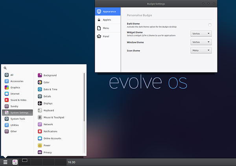The image size is (236, 166).
Task: Click the Other category grid icon
Action: (x=7, y=132)
